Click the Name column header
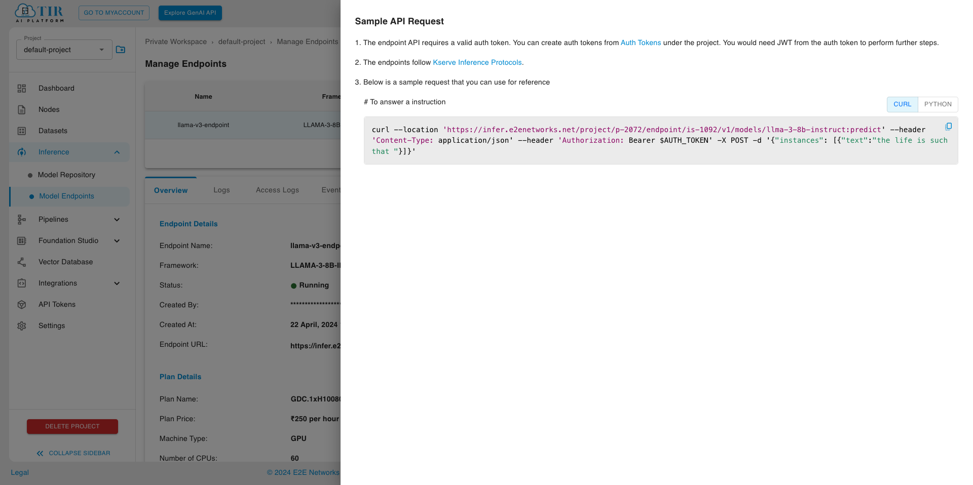The image size is (973, 485). (203, 96)
